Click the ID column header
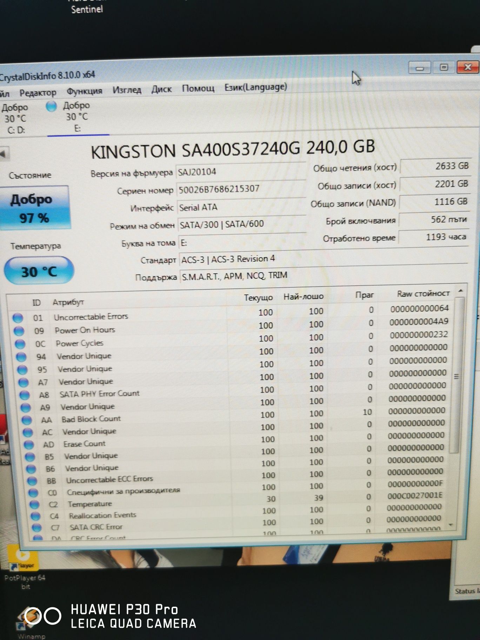Screen dimensions: 480x640 pos(36,303)
